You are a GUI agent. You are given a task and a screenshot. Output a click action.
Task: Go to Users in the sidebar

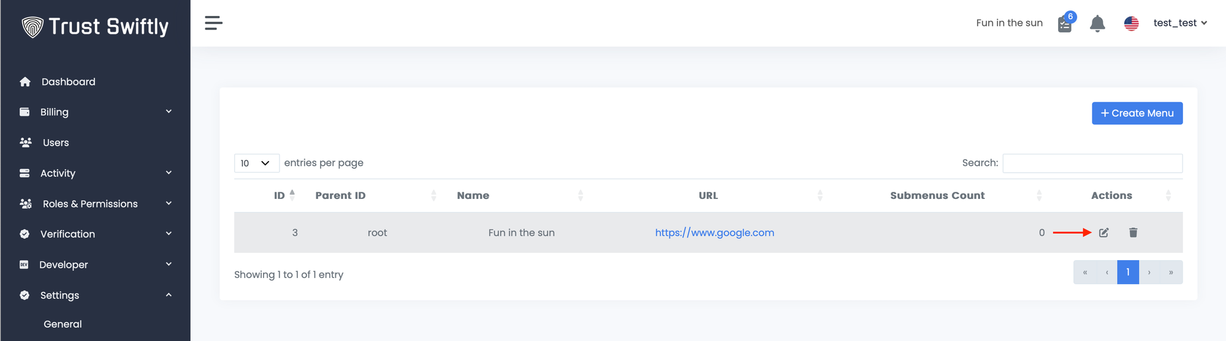coord(55,143)
